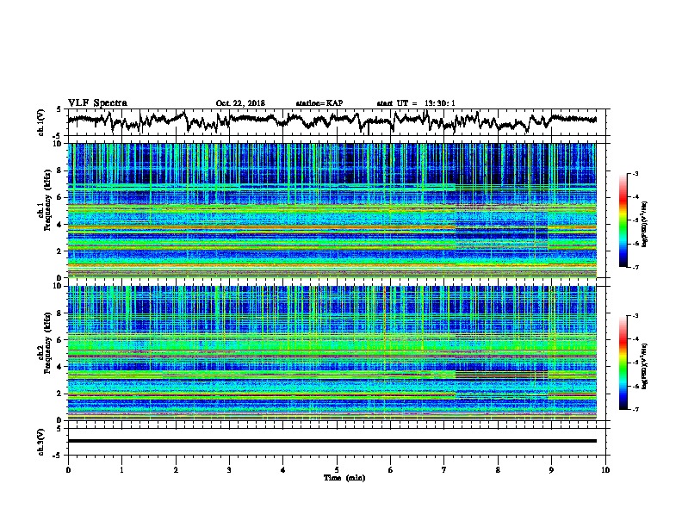Click the upper color bar's log(PSD) label
This screenshot has width=682, height=527.
[645, 224]
